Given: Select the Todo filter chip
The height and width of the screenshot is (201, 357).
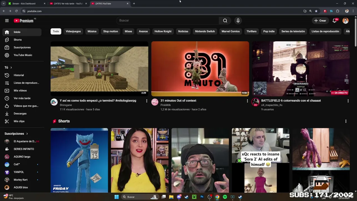Looking at the screenshot, I should (x=56, y=31).
